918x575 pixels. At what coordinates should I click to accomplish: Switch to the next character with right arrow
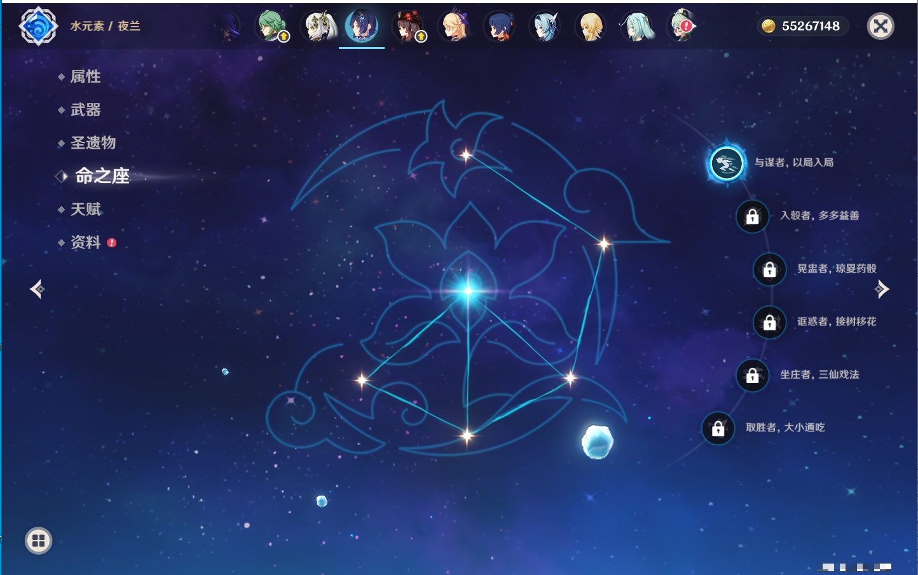click(882, 289)
